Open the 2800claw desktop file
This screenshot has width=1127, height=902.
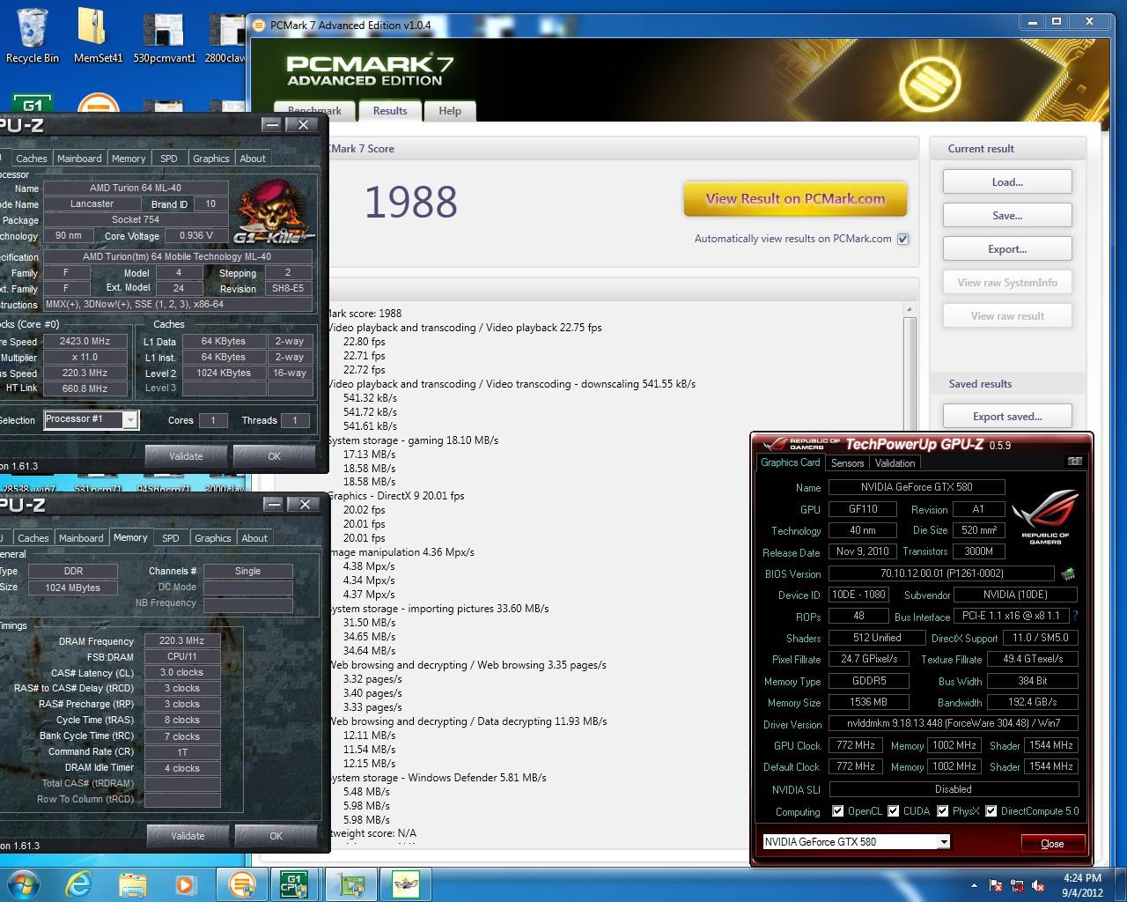226,35
